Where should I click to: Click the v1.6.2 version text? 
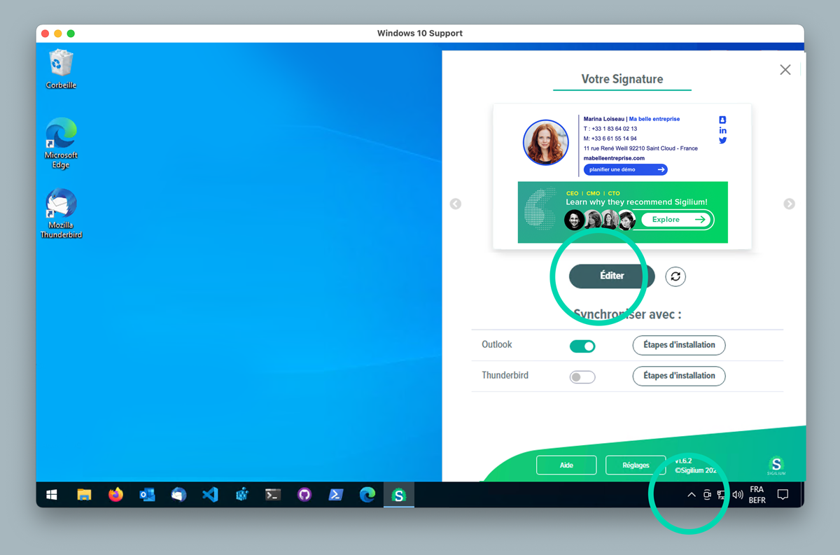pos(684,461)
